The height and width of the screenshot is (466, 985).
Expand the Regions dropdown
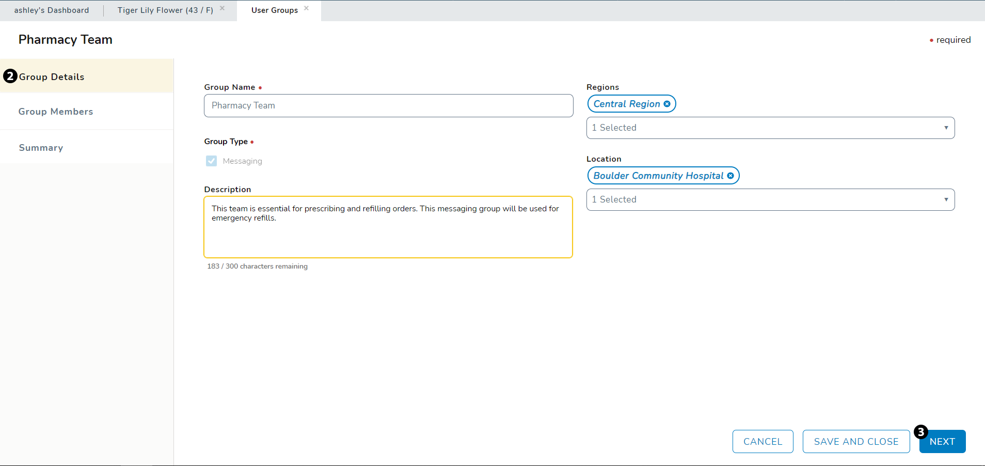point(769,128)
